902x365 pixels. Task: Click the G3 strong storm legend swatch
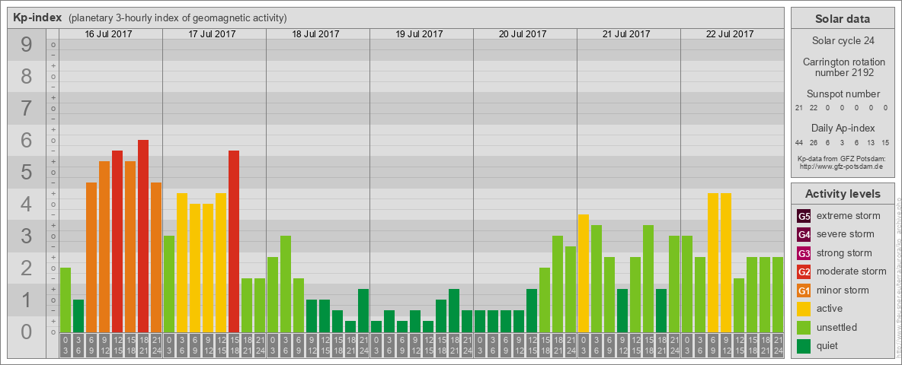pos(804,253)
